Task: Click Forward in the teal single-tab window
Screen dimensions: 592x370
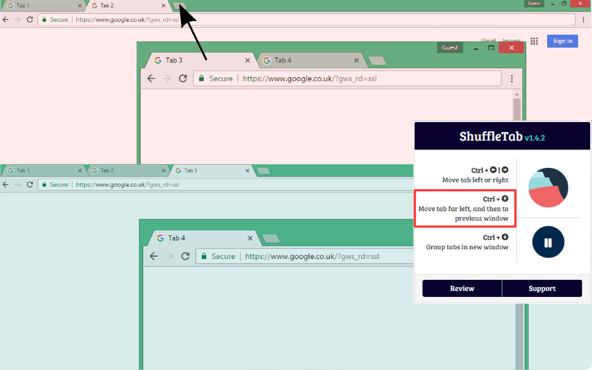Action: tap(170, 256)
